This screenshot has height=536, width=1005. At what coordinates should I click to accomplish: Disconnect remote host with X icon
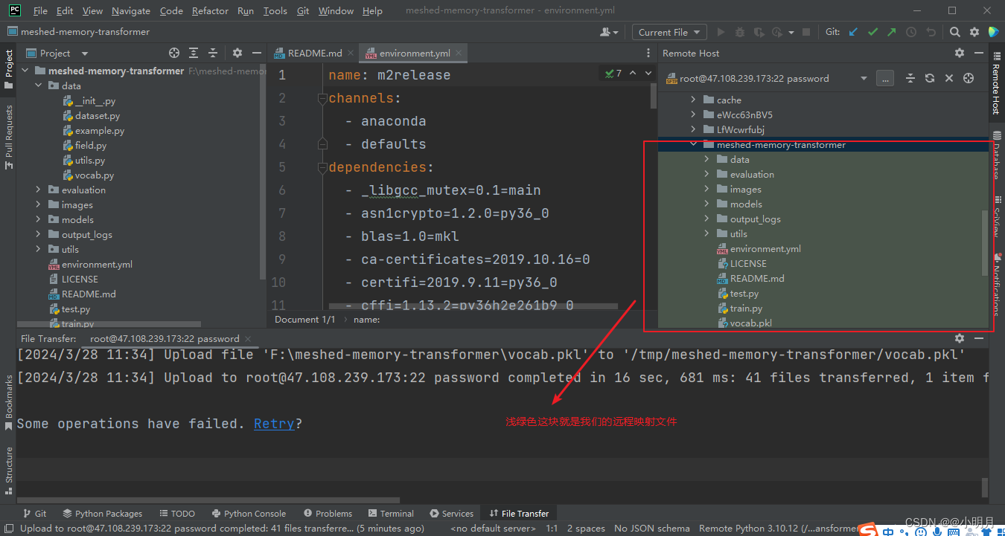point(949,78)
